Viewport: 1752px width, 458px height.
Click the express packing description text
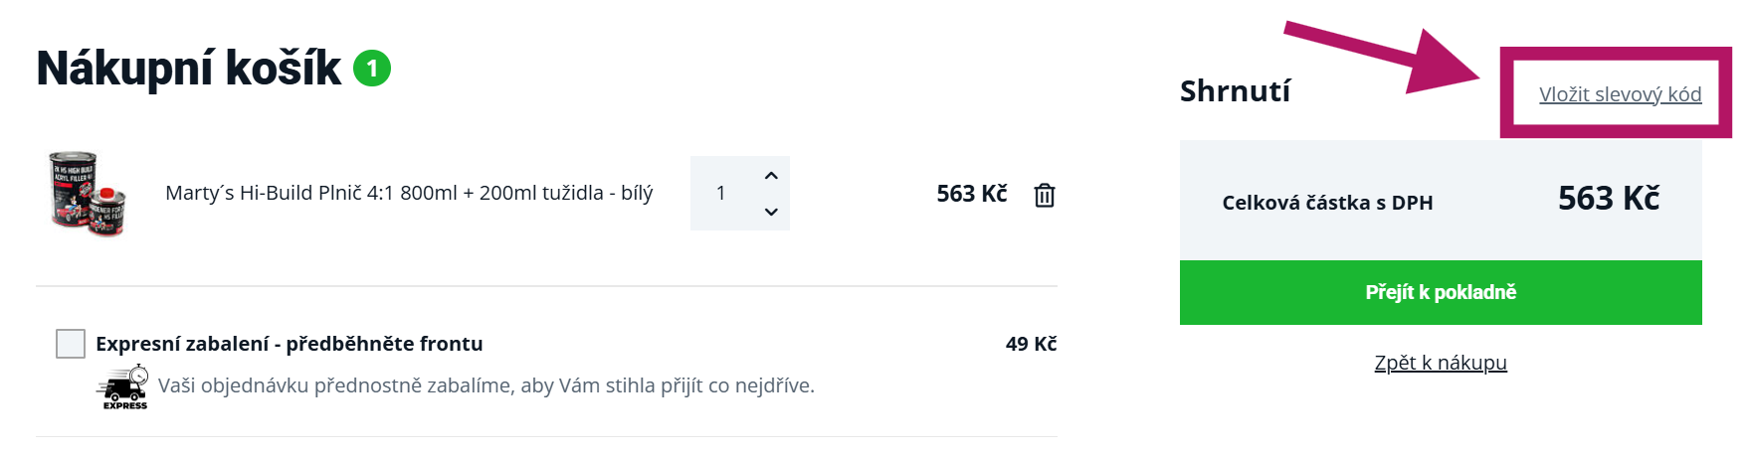(x=486, y=385)
